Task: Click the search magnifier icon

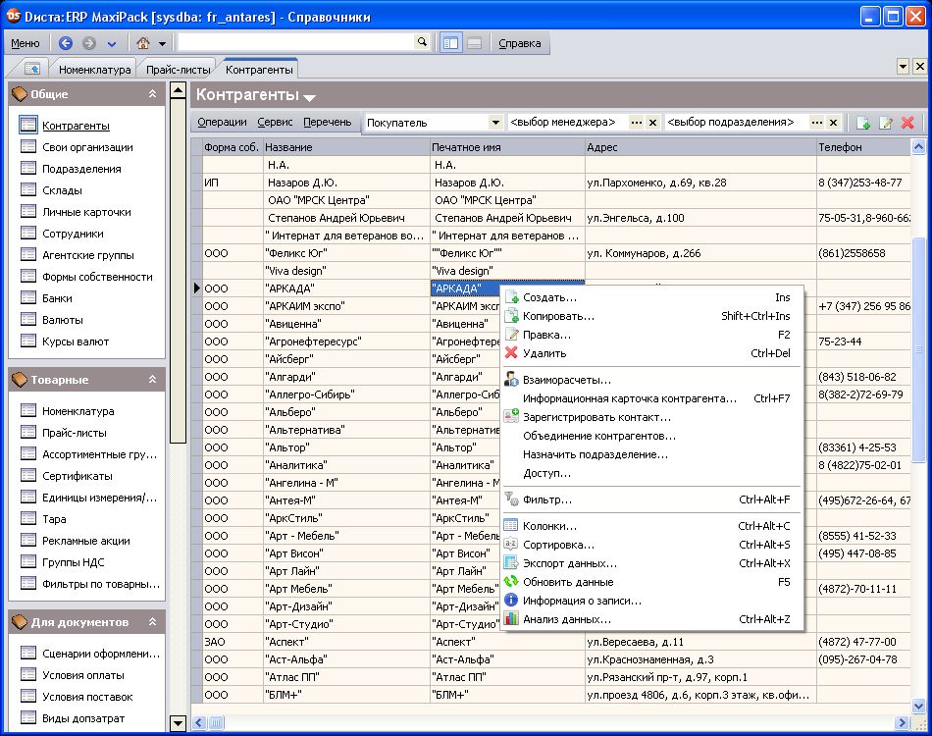Action: (422, 42)
